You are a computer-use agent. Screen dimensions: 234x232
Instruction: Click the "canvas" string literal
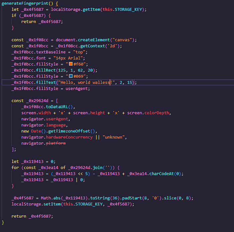coord(122,40)
